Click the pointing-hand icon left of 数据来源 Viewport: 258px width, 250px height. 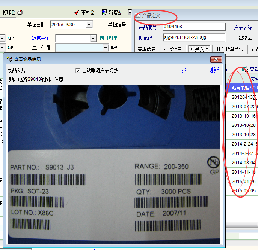coord(11,38)
